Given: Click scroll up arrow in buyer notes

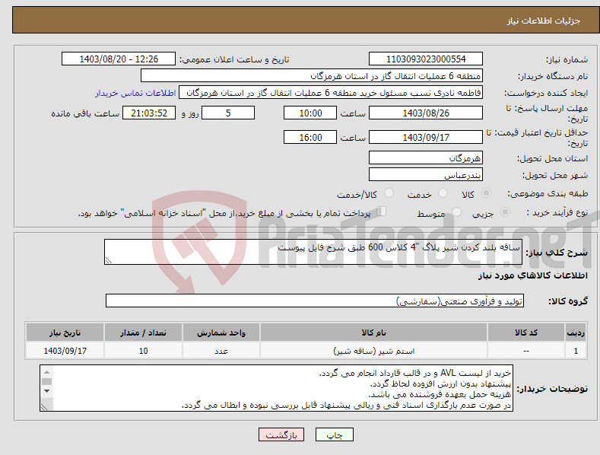Looking at the screenshot, I should [x=46, y=372].
